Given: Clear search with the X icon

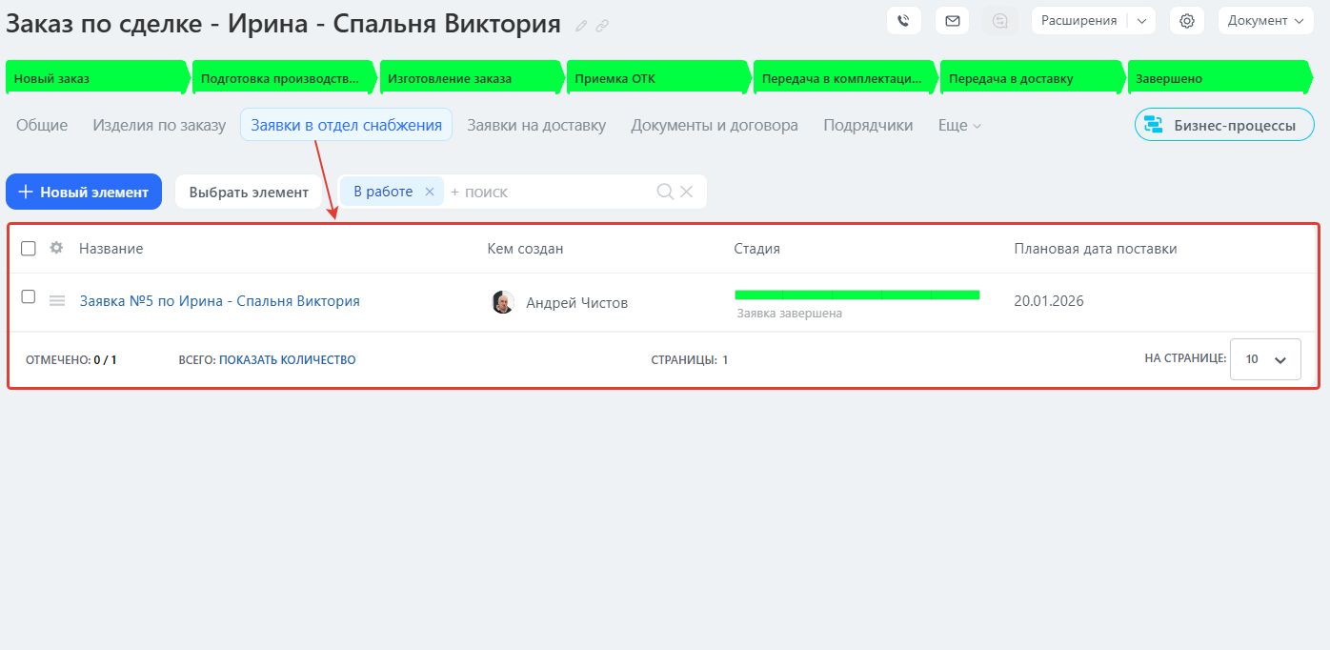Looking at the screenshot, I should tap(686, 192).
